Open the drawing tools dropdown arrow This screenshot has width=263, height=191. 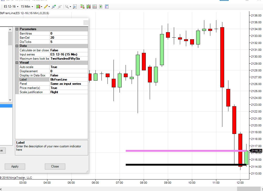49,7
